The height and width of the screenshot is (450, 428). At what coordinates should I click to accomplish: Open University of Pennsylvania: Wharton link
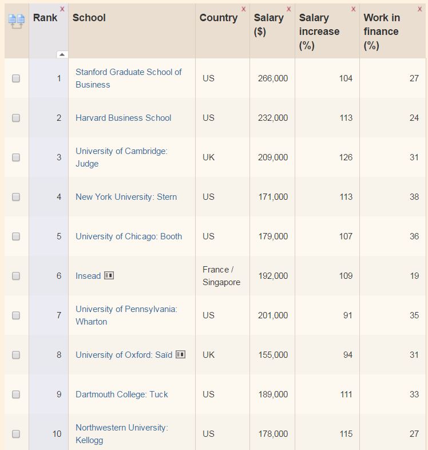(126, 315)
